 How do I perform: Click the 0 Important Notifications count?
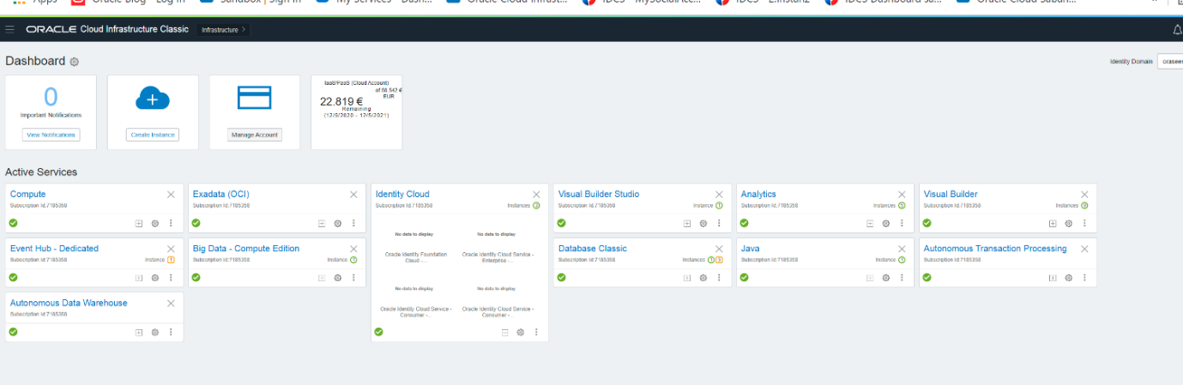(51, 97)
